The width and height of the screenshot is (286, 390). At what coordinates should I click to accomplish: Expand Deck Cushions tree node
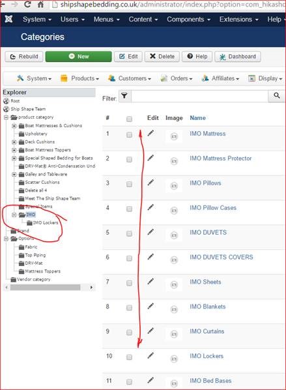pyautogui.click(x=14, y=142)
